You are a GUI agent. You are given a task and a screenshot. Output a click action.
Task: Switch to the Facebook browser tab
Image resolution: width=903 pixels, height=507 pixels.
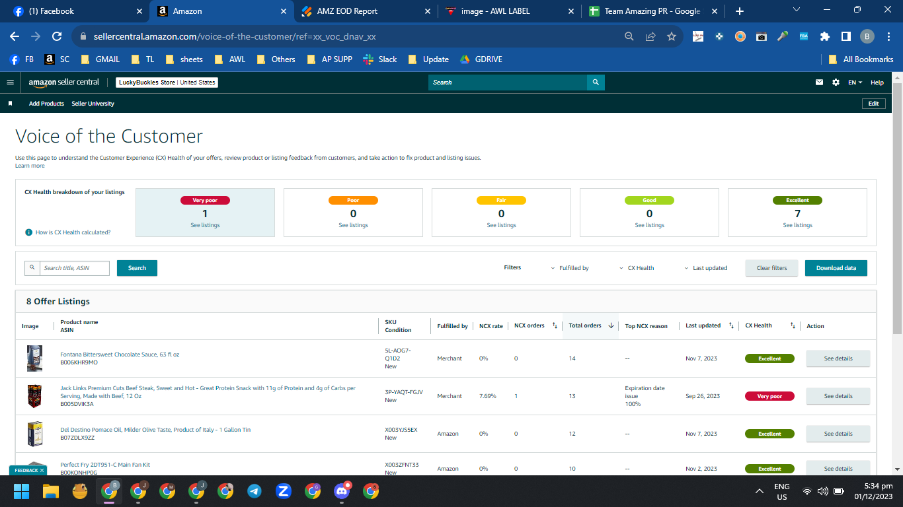[77, 11]
